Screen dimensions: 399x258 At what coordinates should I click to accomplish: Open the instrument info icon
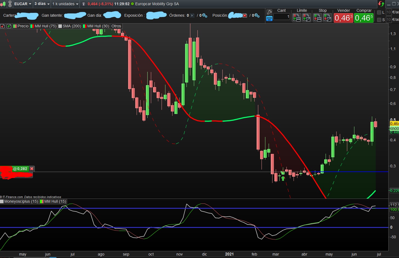coord(84,4)
